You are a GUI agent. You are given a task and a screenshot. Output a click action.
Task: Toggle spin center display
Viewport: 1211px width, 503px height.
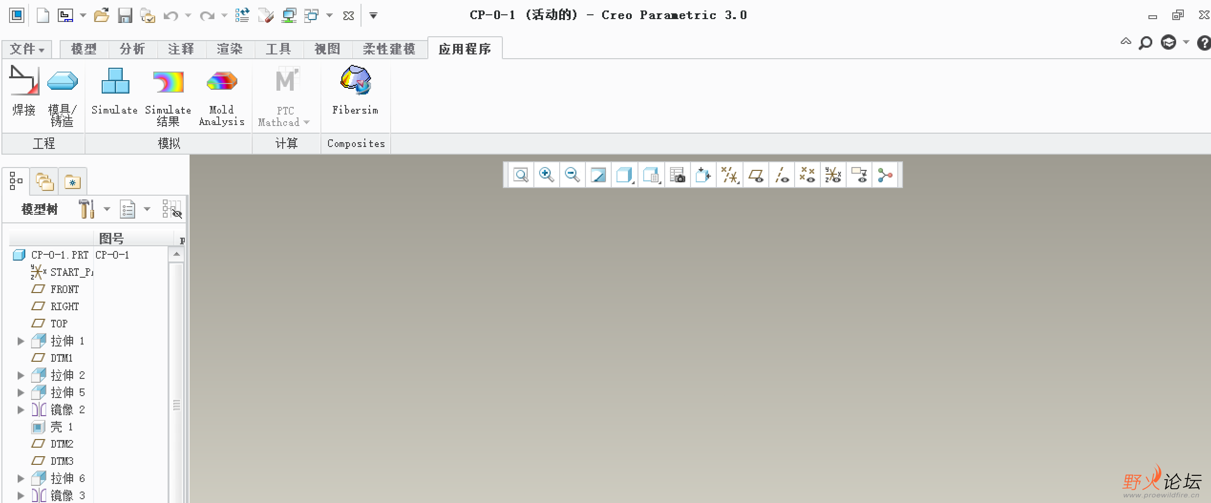click(x=885, y=175)
